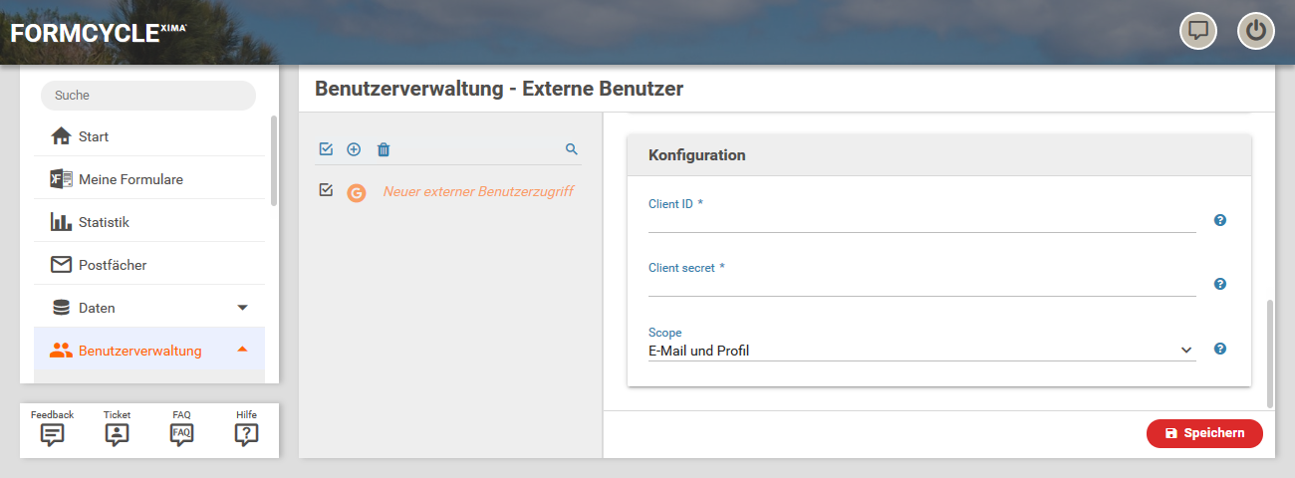Select Neuer externer Benutzerzugriff list entry
The image size is (1295, 478).
(x=478, y=191)
